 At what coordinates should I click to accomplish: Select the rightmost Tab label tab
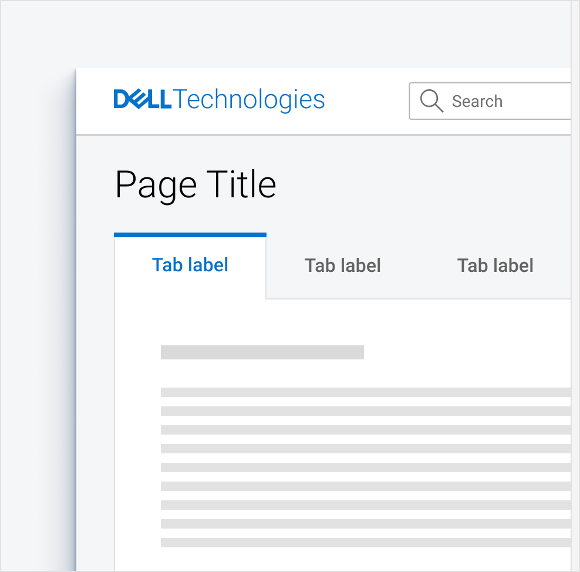pos(495,265)
